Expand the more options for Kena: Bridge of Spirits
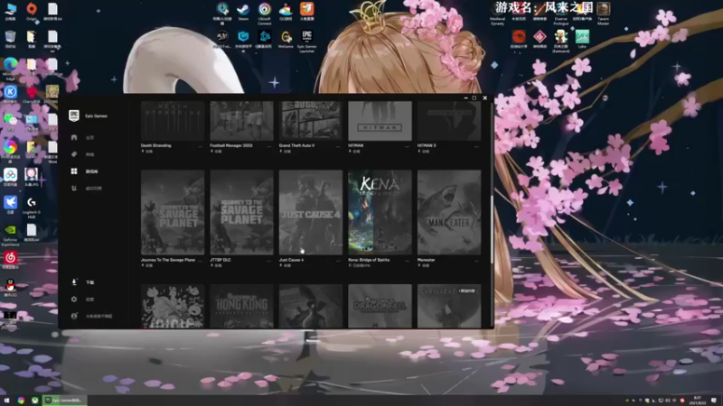 [408, 261]
